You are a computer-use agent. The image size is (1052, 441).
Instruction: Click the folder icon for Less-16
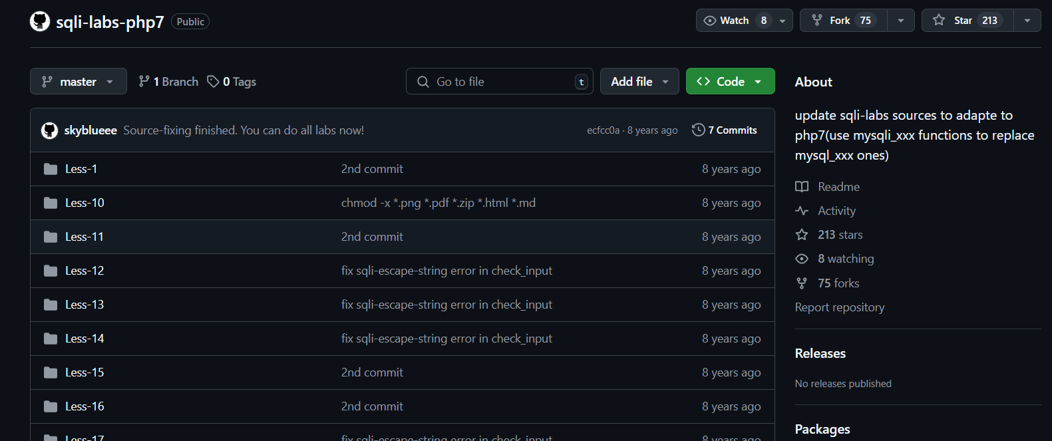(x=51, y=406)
